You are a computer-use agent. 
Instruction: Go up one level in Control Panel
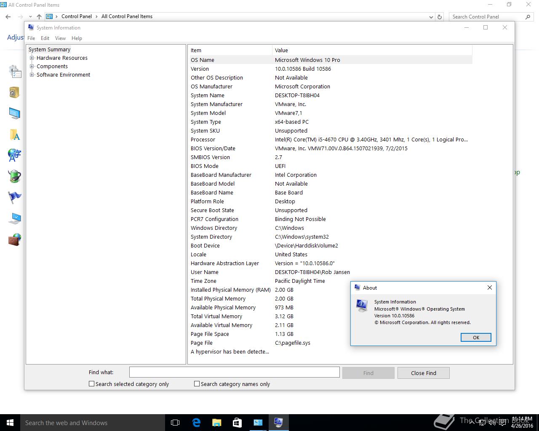point(39,16)
